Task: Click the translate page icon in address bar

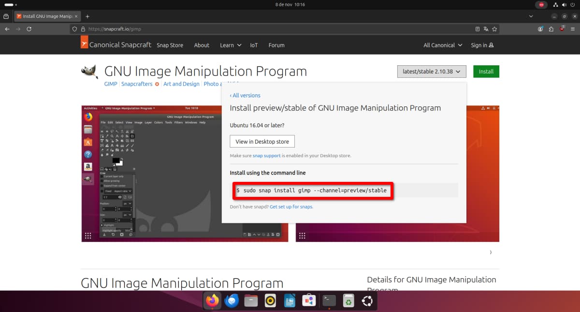Action: tap(486, 29)
